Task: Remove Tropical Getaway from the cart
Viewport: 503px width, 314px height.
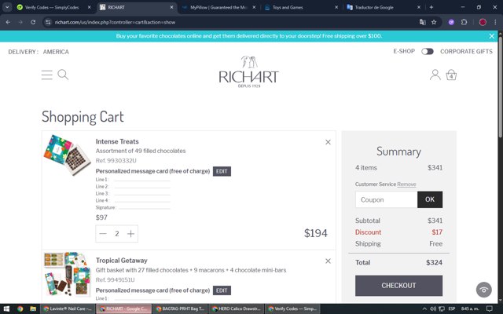Action: point(328,261)
